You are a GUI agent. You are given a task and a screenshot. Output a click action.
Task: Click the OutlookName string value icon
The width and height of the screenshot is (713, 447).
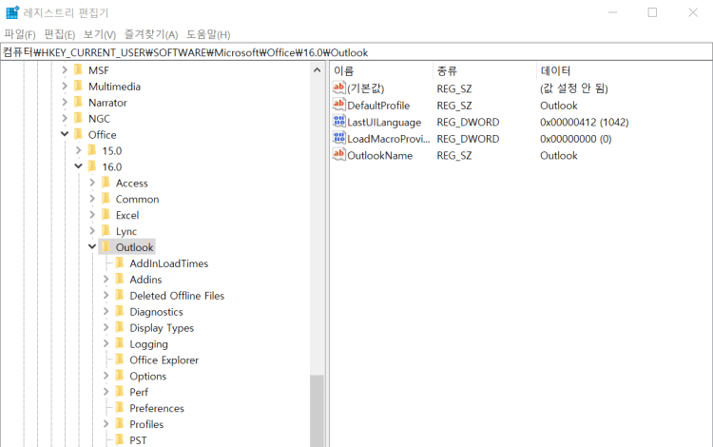click(338, 155)
